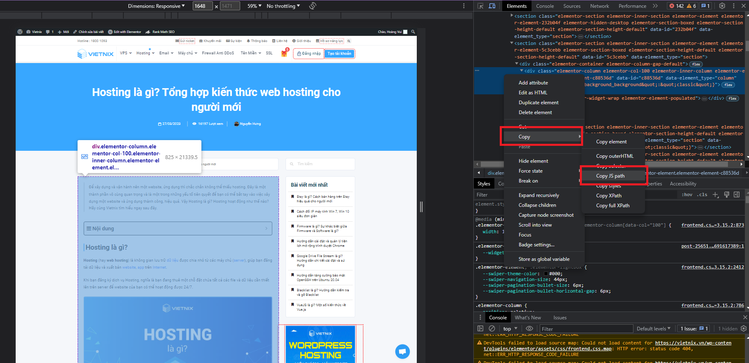Image resolution: width=749 pixels, height=363 pixels.
Task: Open the Default levels dropdown
Action: tap(653, 328)
